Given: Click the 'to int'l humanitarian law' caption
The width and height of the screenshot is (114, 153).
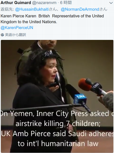Looking at the screenshot, I should tap(58, 144).
